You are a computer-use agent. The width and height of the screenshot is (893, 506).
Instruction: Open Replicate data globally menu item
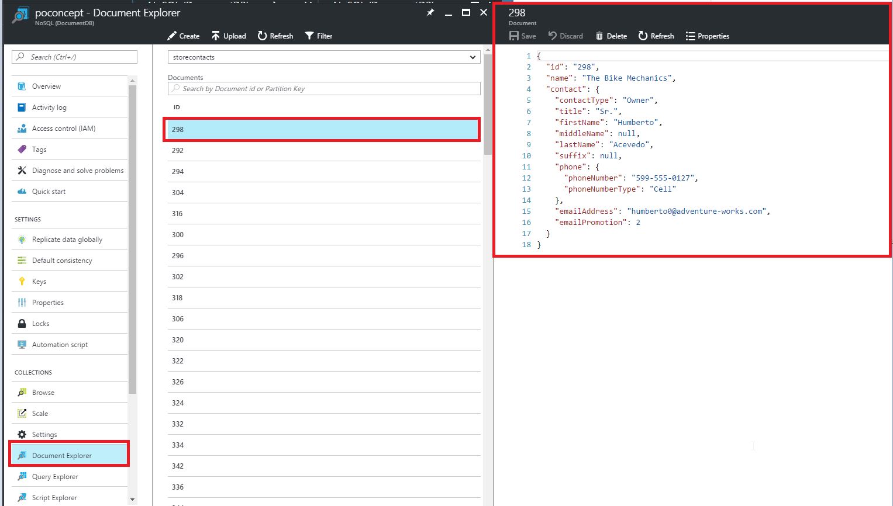(x=69, y=240)
